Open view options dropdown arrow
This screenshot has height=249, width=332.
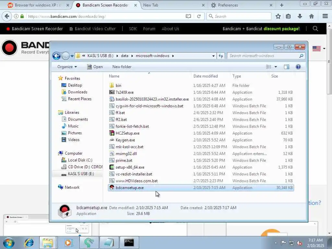point(276,67)
